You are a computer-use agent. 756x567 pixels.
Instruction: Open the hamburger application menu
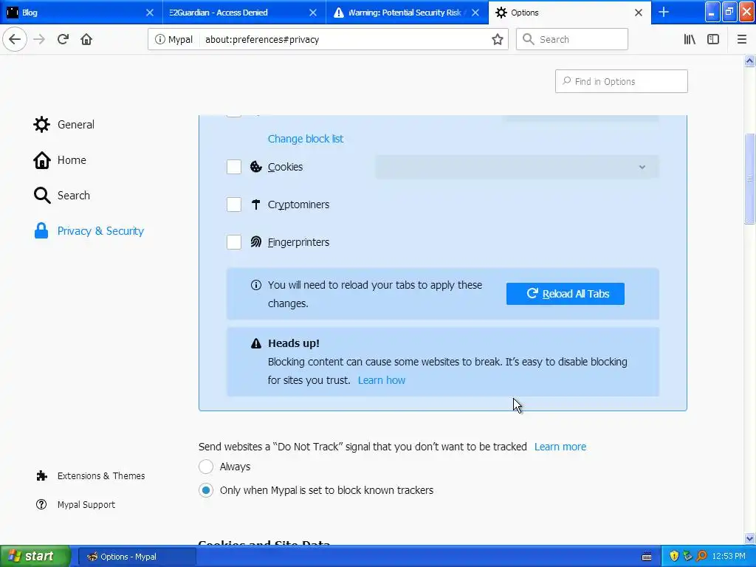tap(742, 40)
